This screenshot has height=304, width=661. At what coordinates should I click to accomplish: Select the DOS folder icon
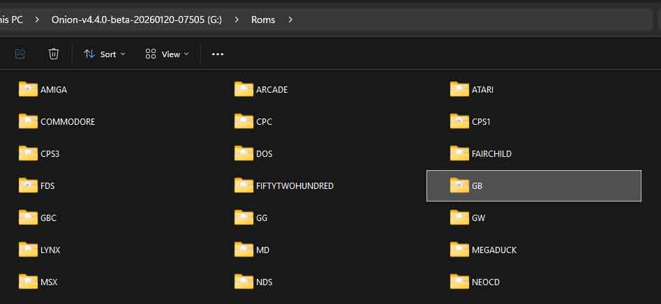[244, 153]
